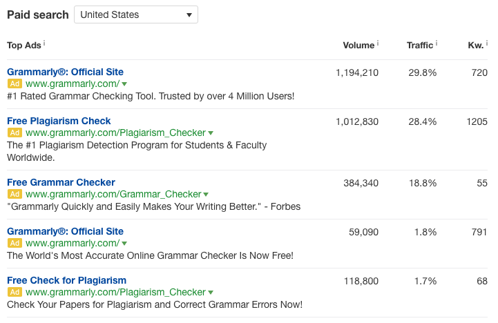Screen dimensions: 498x323
Task: Visit www.grammarly.com/Grammar_Checker green URL
Action: coord(113,194)
